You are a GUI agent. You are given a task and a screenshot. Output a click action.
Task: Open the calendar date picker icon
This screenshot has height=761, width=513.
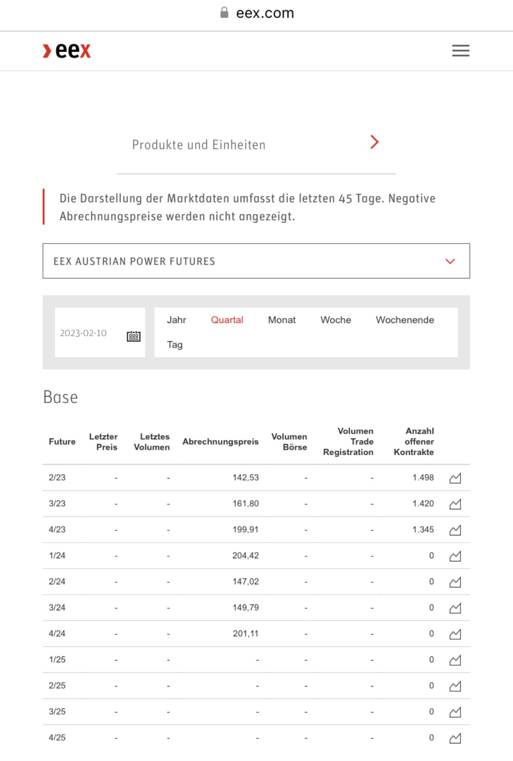click(133, 336)
